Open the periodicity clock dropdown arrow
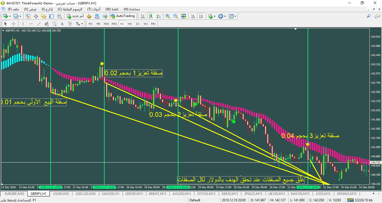Viewport: 382px width, 203px height. (x=225, y=16)
